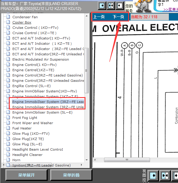Click bottom view control center-split icon
178x183 pixels.
click(x=165, y=175)
